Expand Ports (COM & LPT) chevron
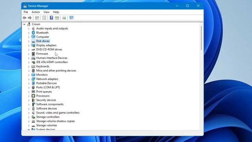Screen dimensions: 252x142 [29, 88]
